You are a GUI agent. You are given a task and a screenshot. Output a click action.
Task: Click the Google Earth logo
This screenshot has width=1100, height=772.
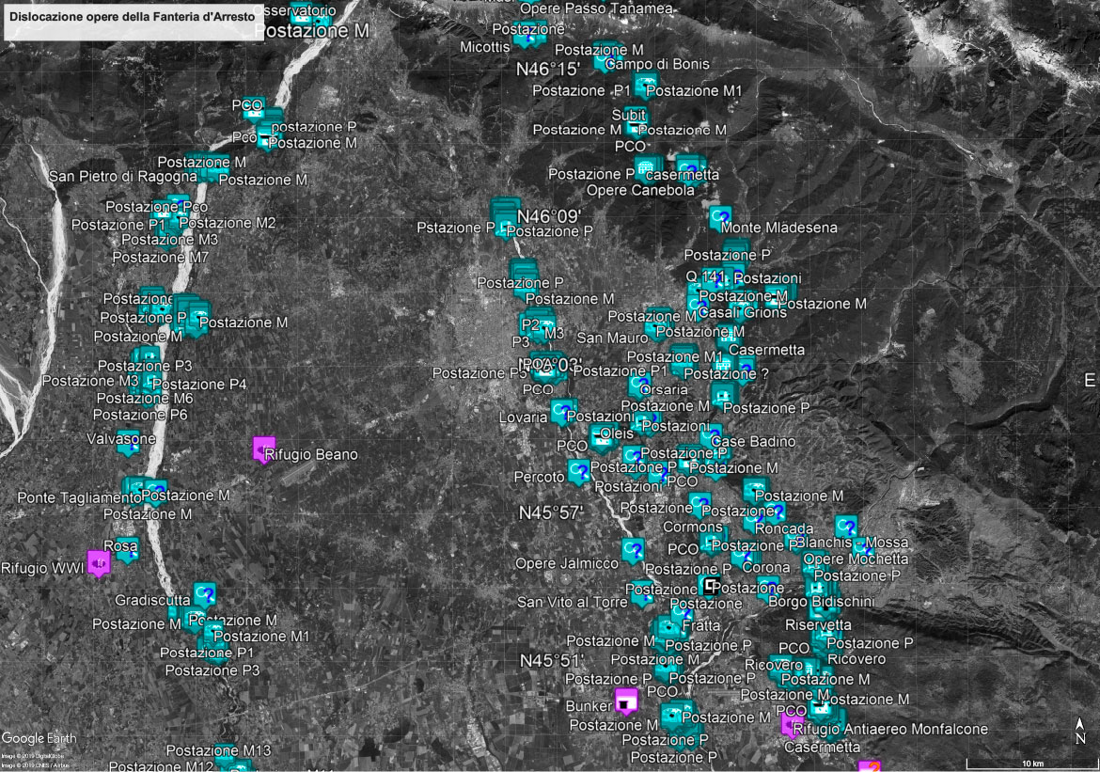39,738
